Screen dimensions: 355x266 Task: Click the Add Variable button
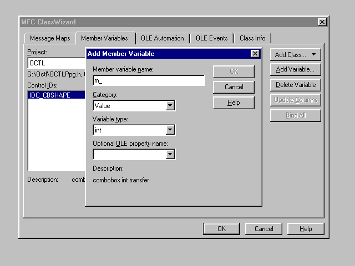click(296, 70)
